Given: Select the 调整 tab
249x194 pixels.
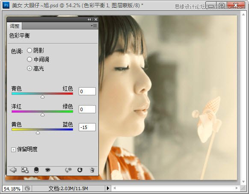Looking at the screenshot, I should (15, 26).
